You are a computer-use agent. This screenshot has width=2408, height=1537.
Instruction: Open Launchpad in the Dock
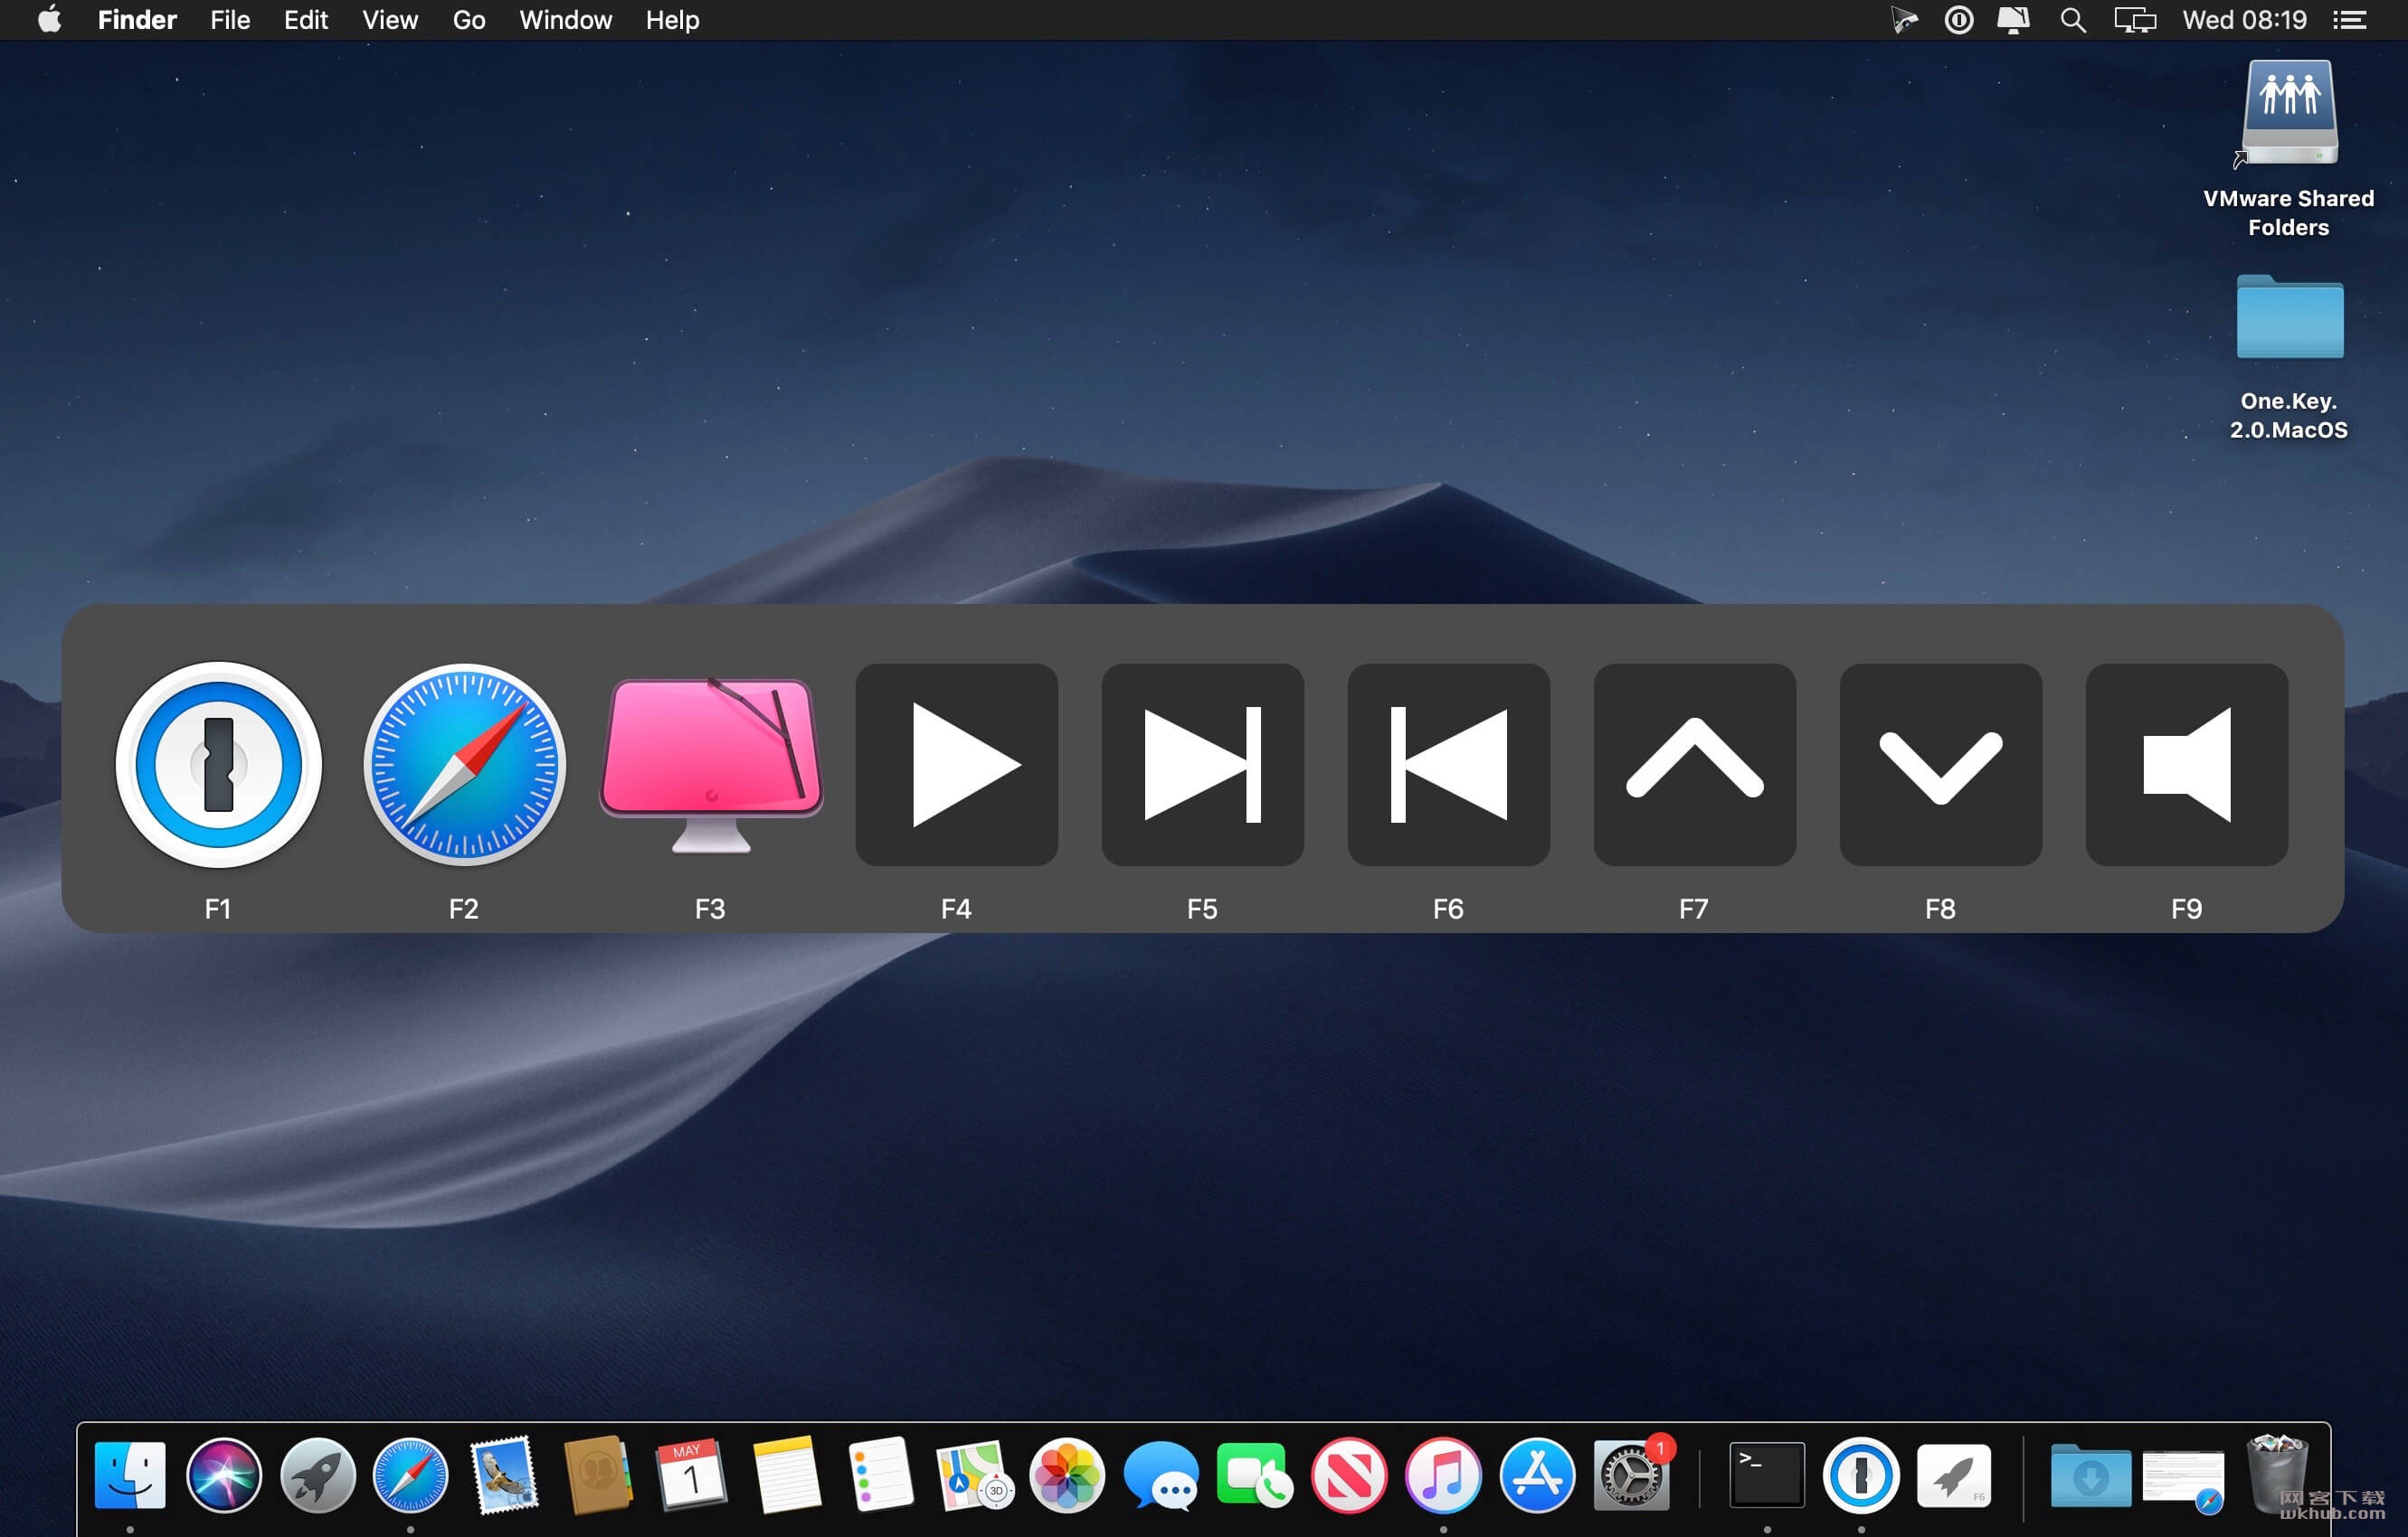(x=318, y=1475)
